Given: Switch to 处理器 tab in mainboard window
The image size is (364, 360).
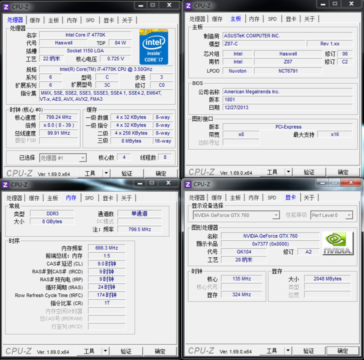Looking at the screenshot, I should click(197, 19).
